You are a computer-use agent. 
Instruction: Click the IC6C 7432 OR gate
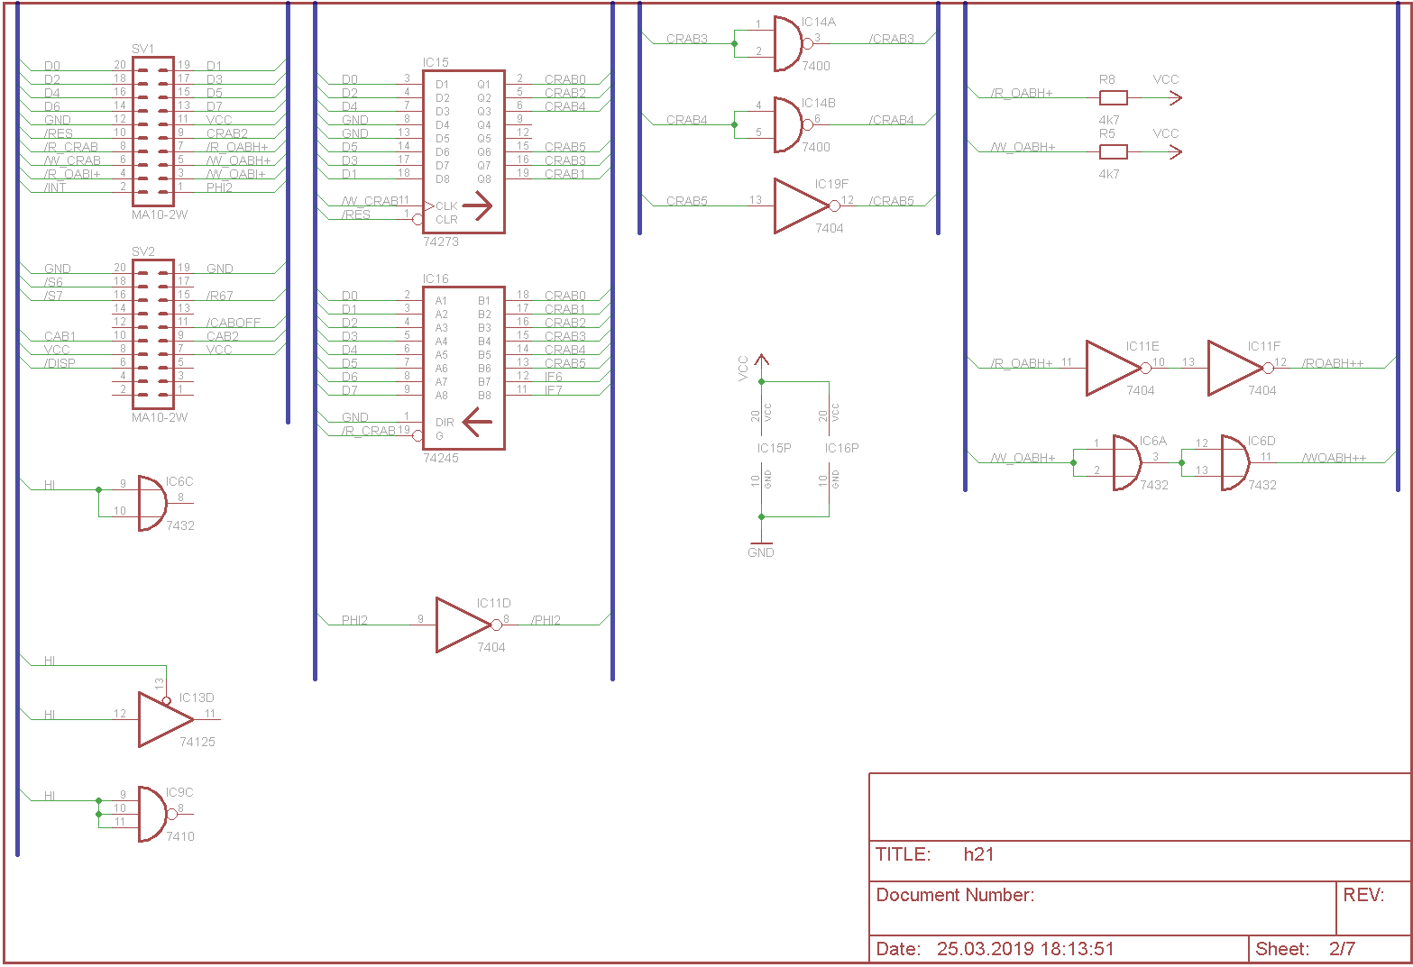point(151,503)
